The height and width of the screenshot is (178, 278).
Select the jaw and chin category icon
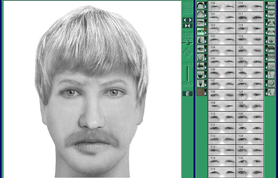coord(200,57)
